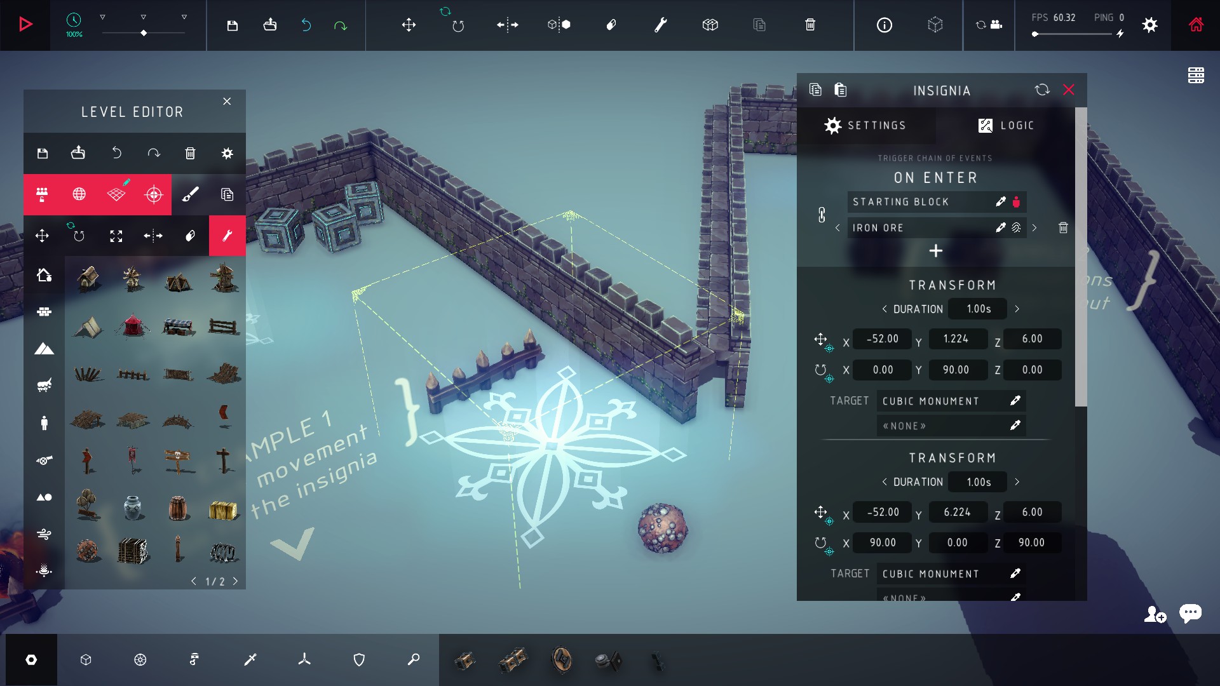The image size is (1220, 686).
Task: Open the Settings tab in Insignia panel
Action: click(x=865, y=125)
